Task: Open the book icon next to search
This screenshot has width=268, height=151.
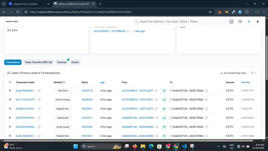Action: [x=240, y=22]
